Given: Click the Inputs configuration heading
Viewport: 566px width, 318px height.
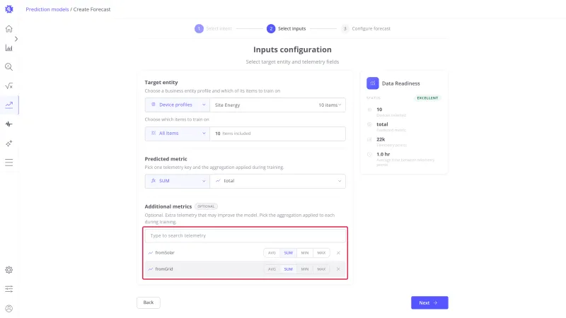Looking at the screenshot, I should tap(292, 49).
